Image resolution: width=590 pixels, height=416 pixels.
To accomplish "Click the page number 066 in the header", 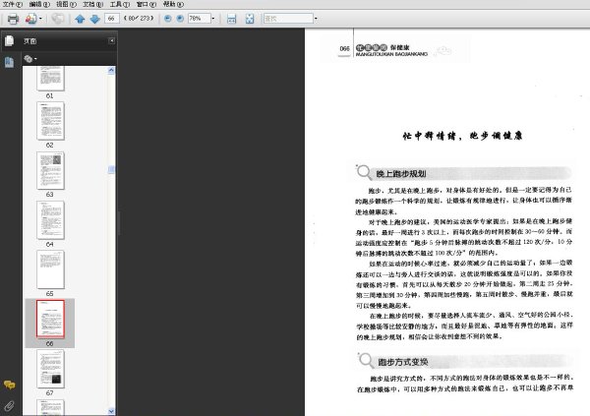I will pyautogui.click(x=344, y=48).
